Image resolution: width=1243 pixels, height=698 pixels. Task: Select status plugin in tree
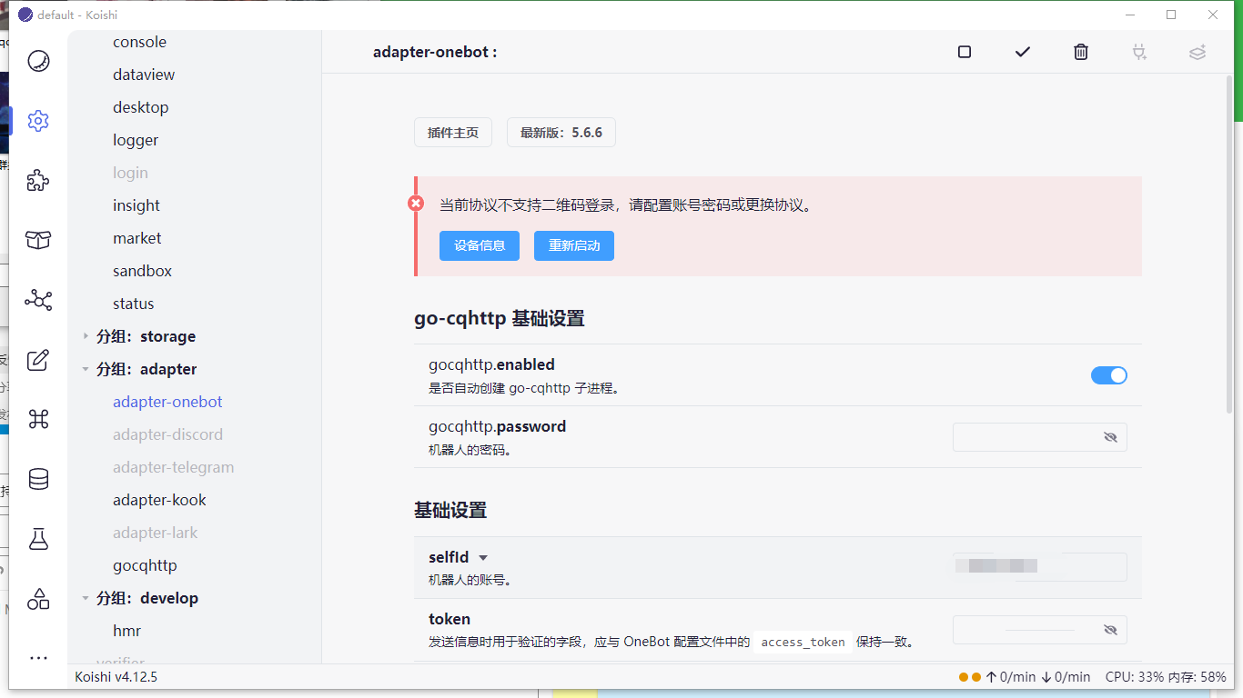133,304
